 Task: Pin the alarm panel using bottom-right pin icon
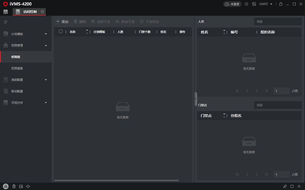(x=285, y=186)
